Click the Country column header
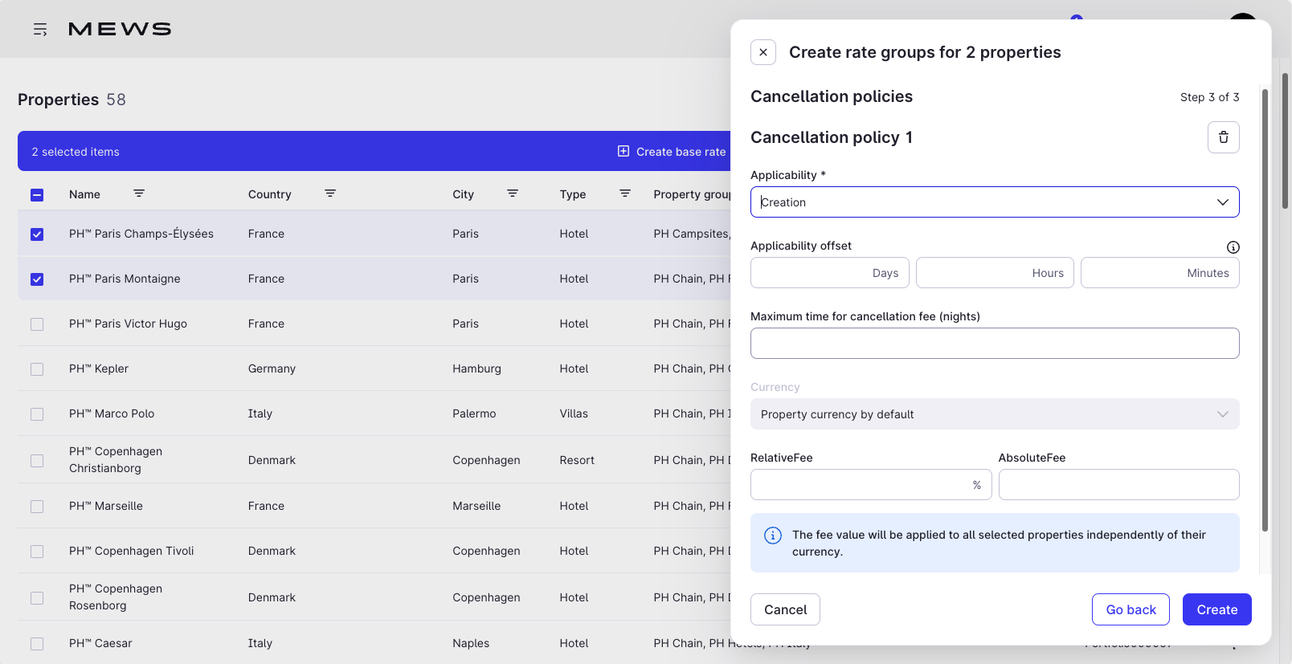The height and width of the screenshot is (664, 1292). [270, 194]
